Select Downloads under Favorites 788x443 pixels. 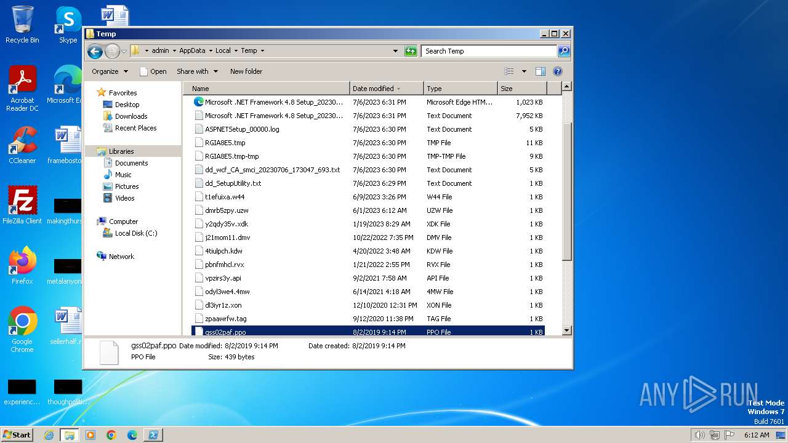pyautogui.click(x=131, y=116)
